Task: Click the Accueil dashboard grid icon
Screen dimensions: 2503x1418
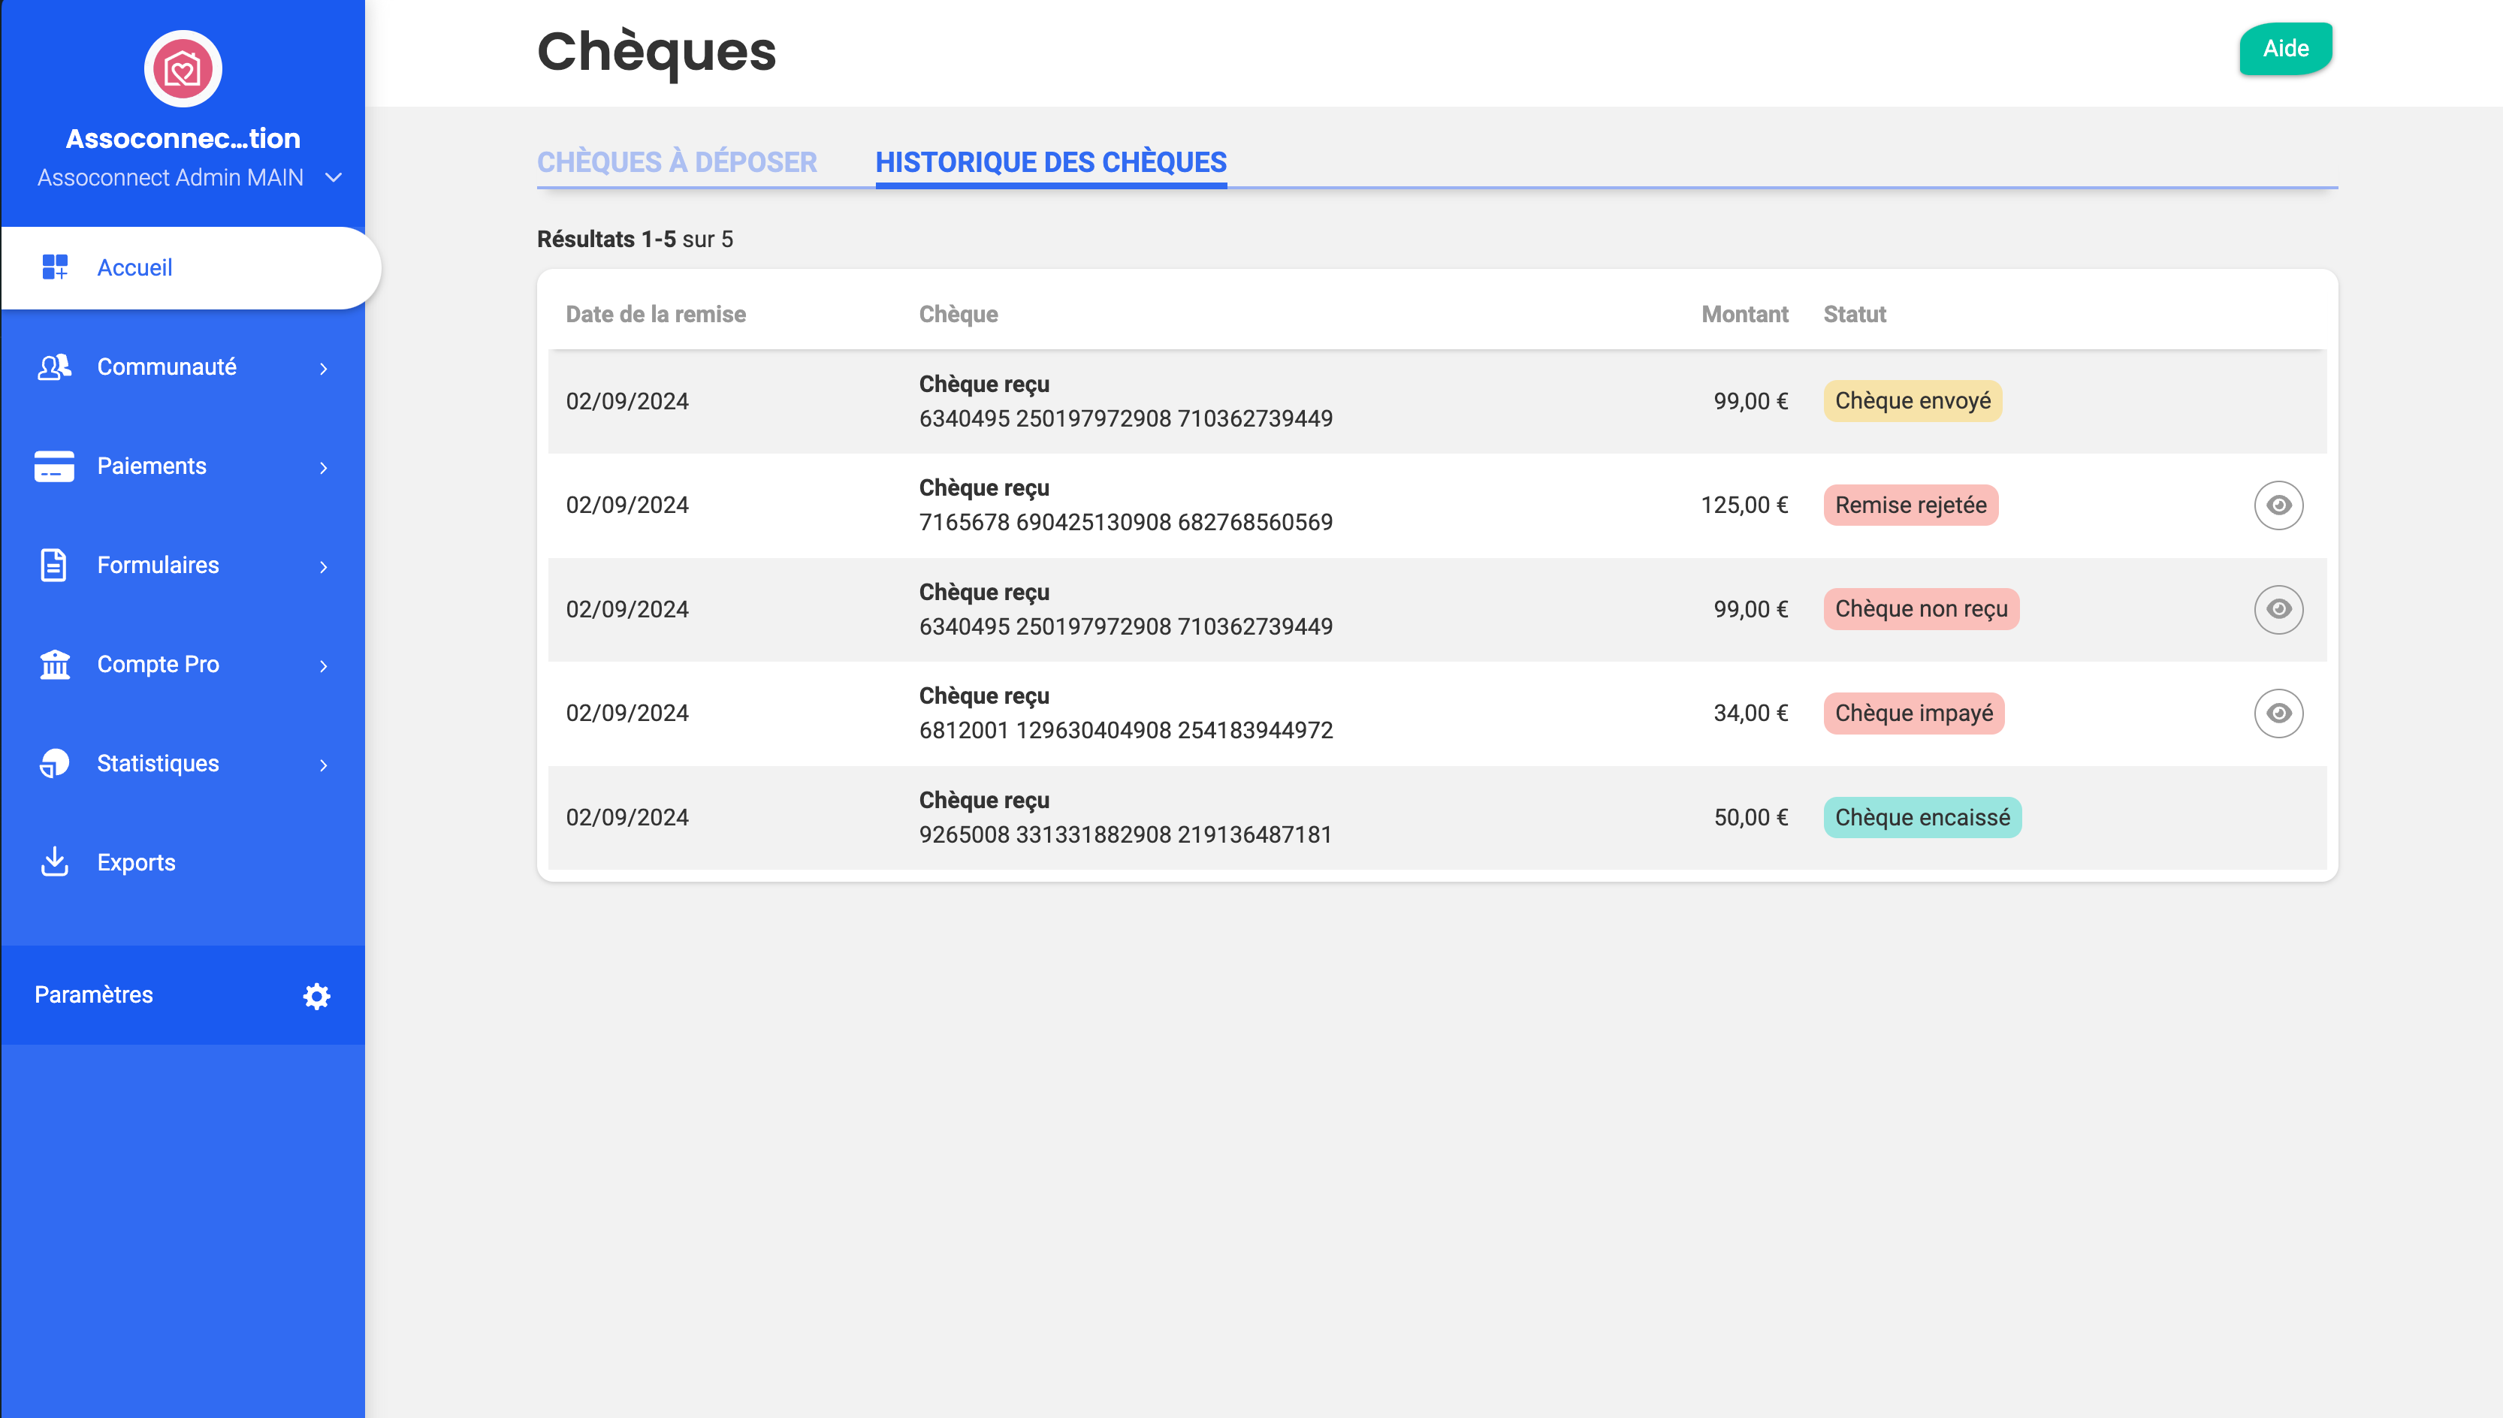Action: 55,267
